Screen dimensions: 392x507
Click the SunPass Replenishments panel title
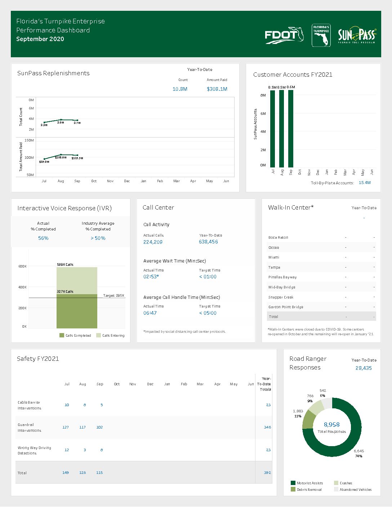coord(53,73)
